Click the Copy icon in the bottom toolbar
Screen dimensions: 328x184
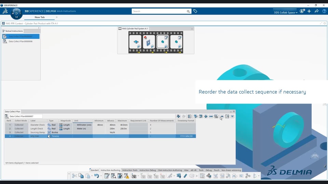point(81,176)
